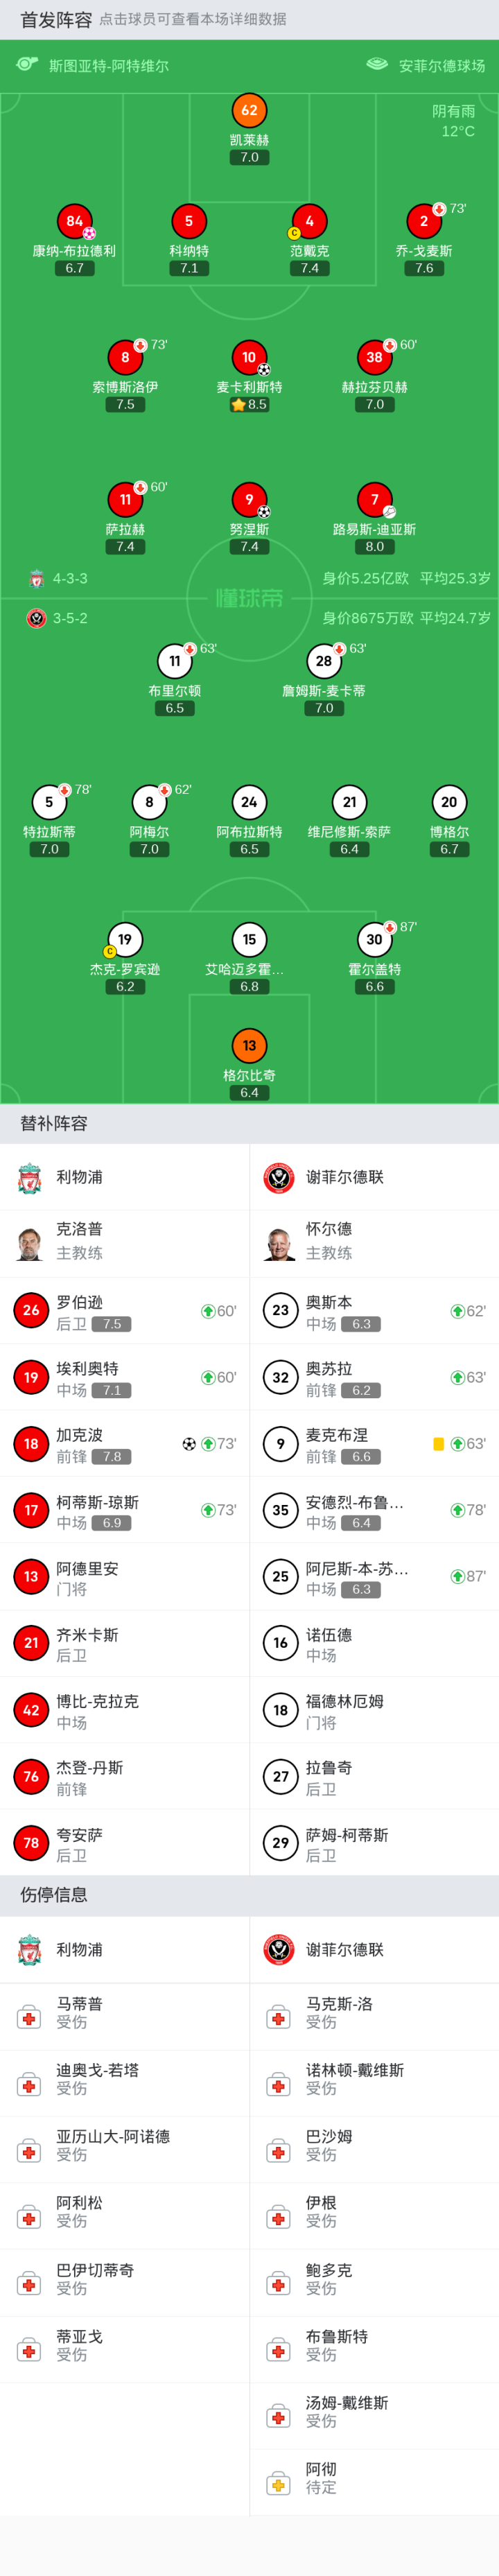Click the yellow pending icon beside 阿彻
The image size is (499, 2576).
[279, 2480]
